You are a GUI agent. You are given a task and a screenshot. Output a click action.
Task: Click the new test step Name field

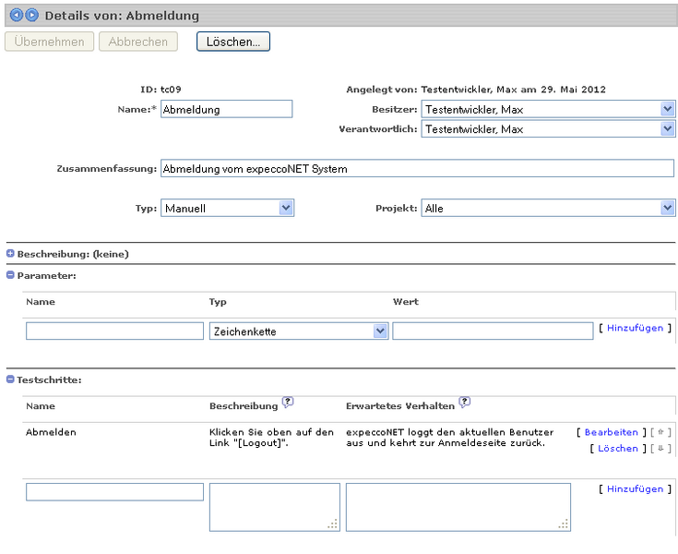pyautogui.click(x=114, y=492)
